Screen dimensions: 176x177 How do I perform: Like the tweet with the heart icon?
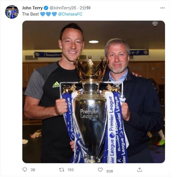tap(100, 170)
